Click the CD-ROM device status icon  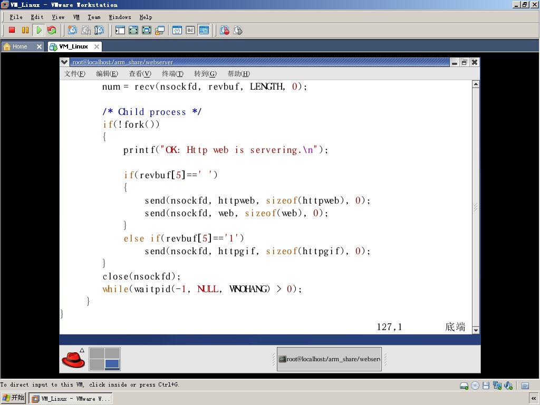coord(475,385)
